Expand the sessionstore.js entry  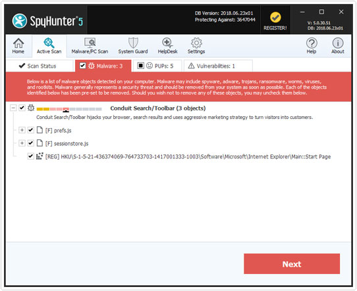(22, 143)
